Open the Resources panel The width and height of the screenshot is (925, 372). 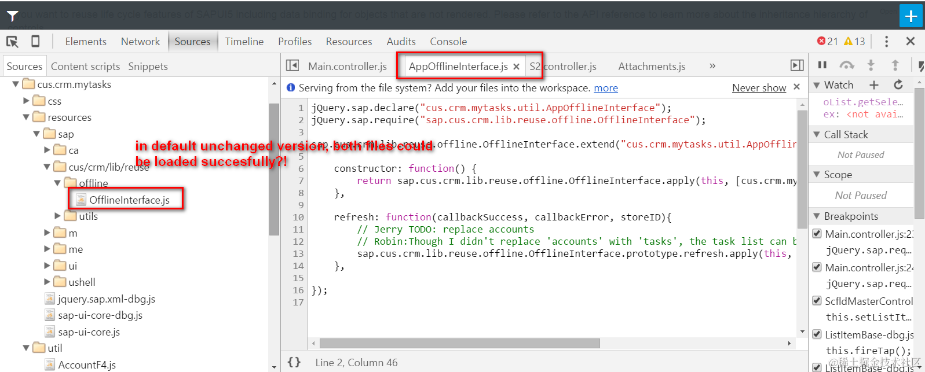349,42
